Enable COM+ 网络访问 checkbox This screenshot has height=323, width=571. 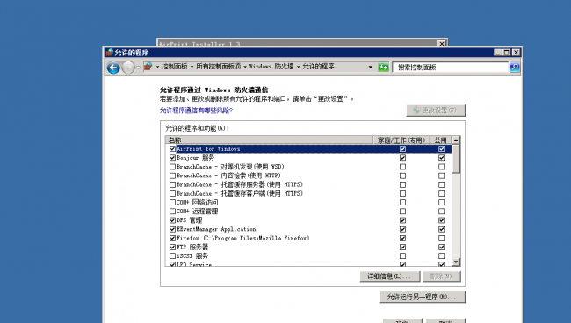172,202
